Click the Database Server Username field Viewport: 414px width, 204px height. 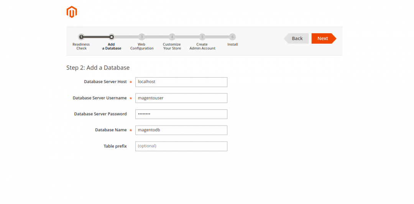click(x=181, y=98)
